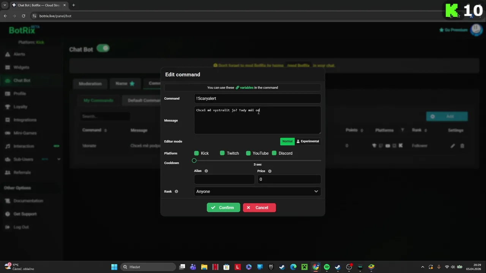Click the Cooldown slider handle
Image resolution: width=486 pixels, height=273 pixels.
click(x=194, y=161)
